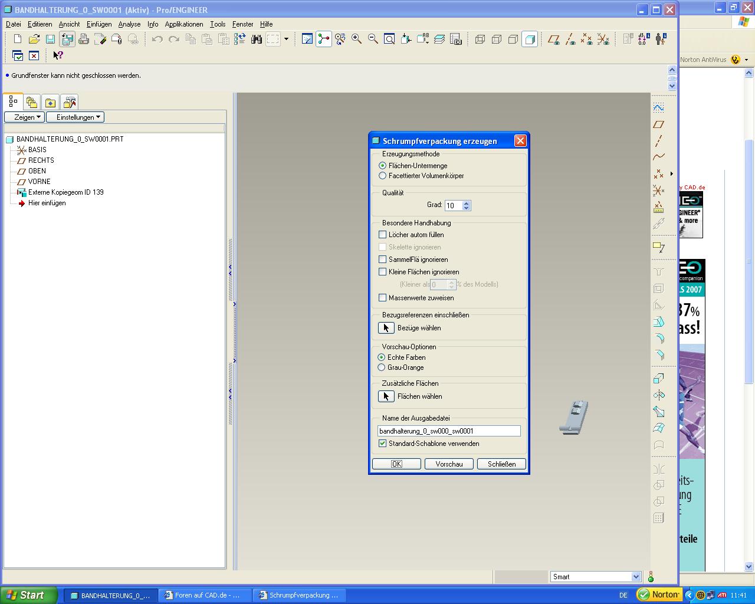Select Flächen-Untermenge radio button

click(382, 166)
